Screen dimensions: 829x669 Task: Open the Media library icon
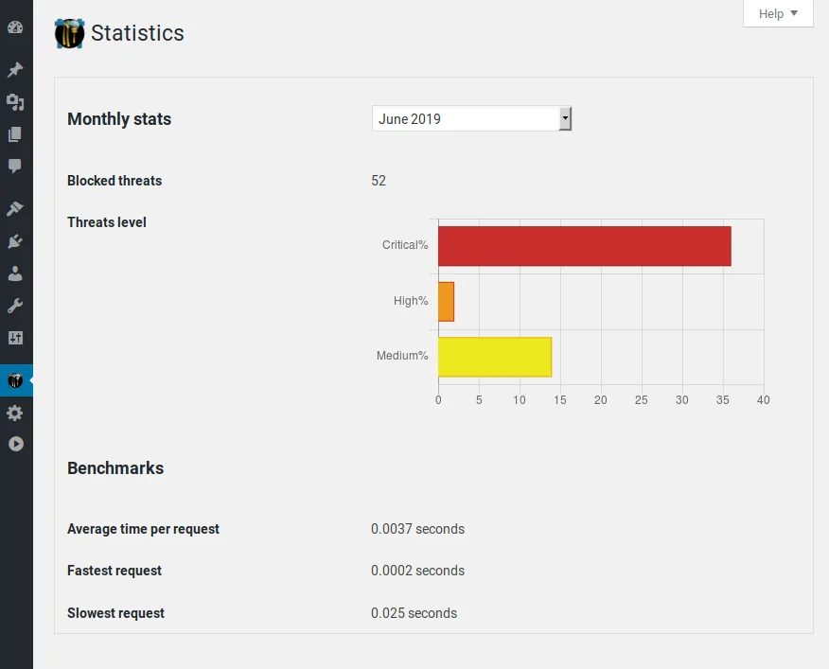[15, 102]
